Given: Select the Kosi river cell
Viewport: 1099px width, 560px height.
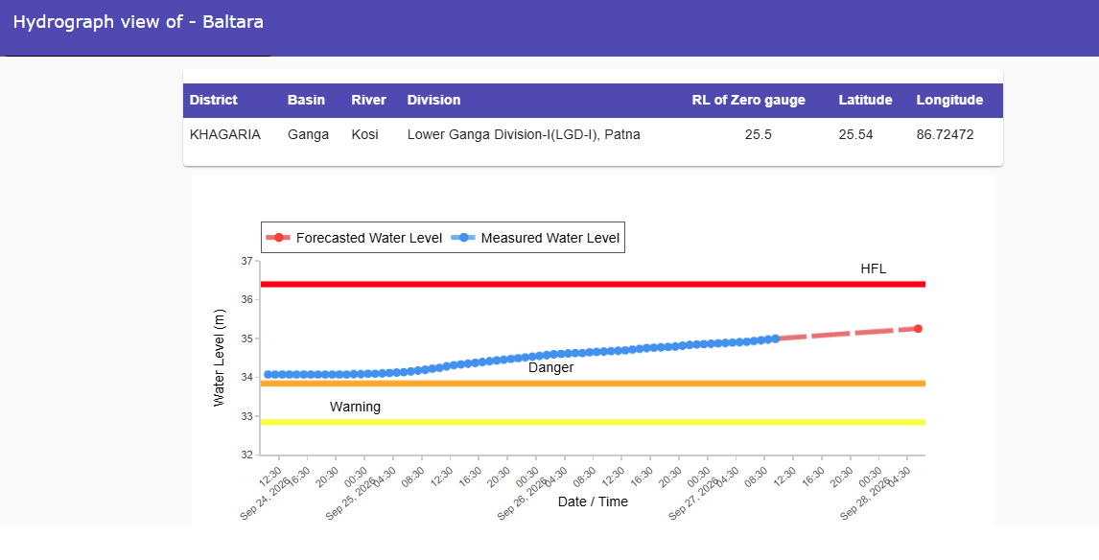Looking at the screenshot, I should [x=364, y=134].
